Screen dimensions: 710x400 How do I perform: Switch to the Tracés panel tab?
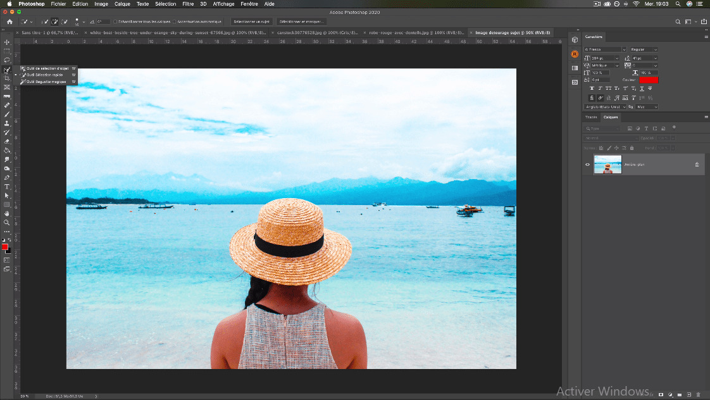591,117
